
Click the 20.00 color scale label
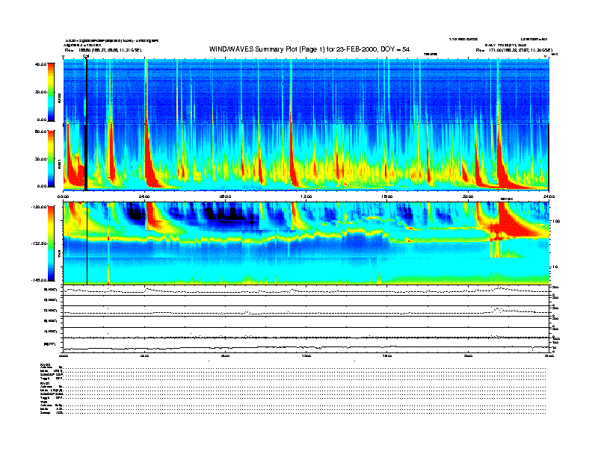coord(40,92)
